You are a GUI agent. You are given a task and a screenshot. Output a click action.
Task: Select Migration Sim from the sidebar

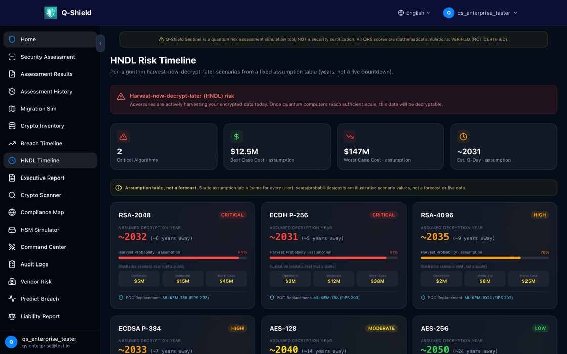pos(50,109)
